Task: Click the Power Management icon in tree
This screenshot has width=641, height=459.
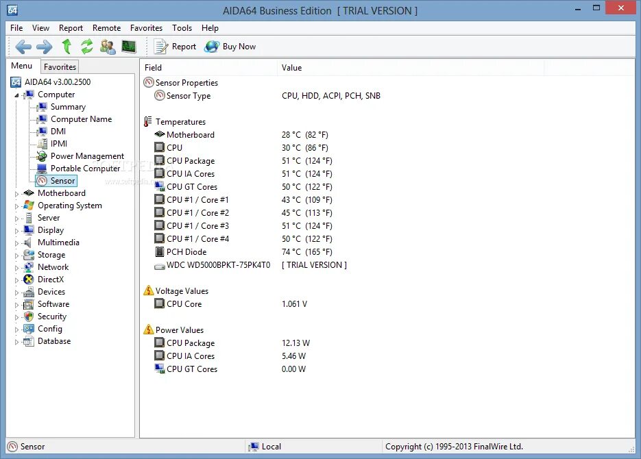Action: (42, 156)
